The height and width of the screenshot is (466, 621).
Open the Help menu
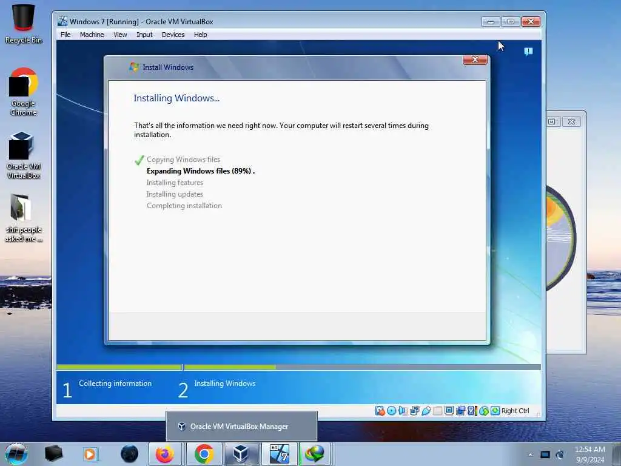[200, 35]
